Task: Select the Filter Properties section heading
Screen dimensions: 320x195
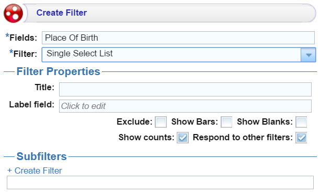Action: point(59,71)
